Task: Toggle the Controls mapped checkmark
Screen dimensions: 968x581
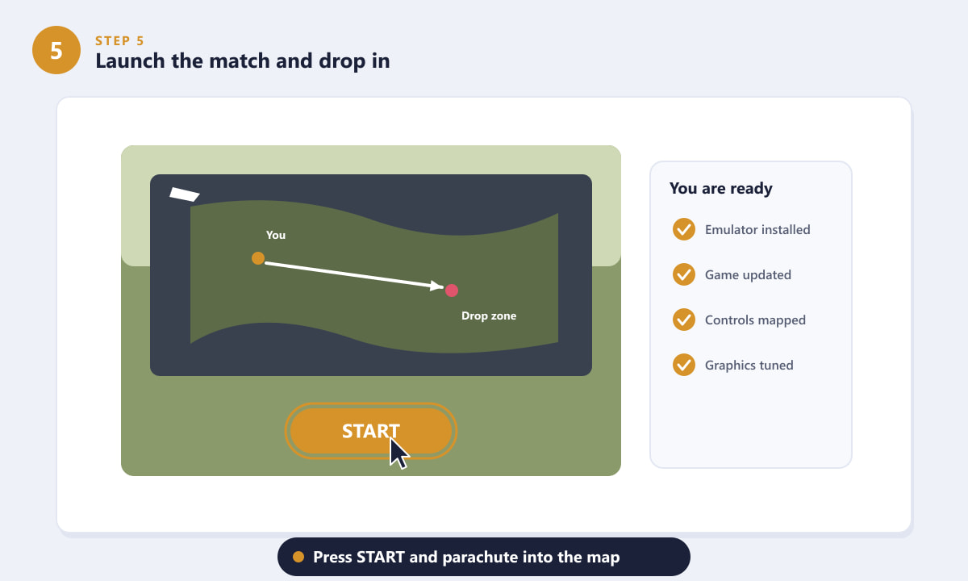Action: pos(684,320)
